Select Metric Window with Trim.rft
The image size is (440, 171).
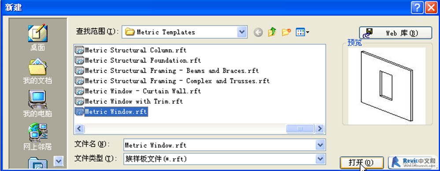tap(134, 101)
